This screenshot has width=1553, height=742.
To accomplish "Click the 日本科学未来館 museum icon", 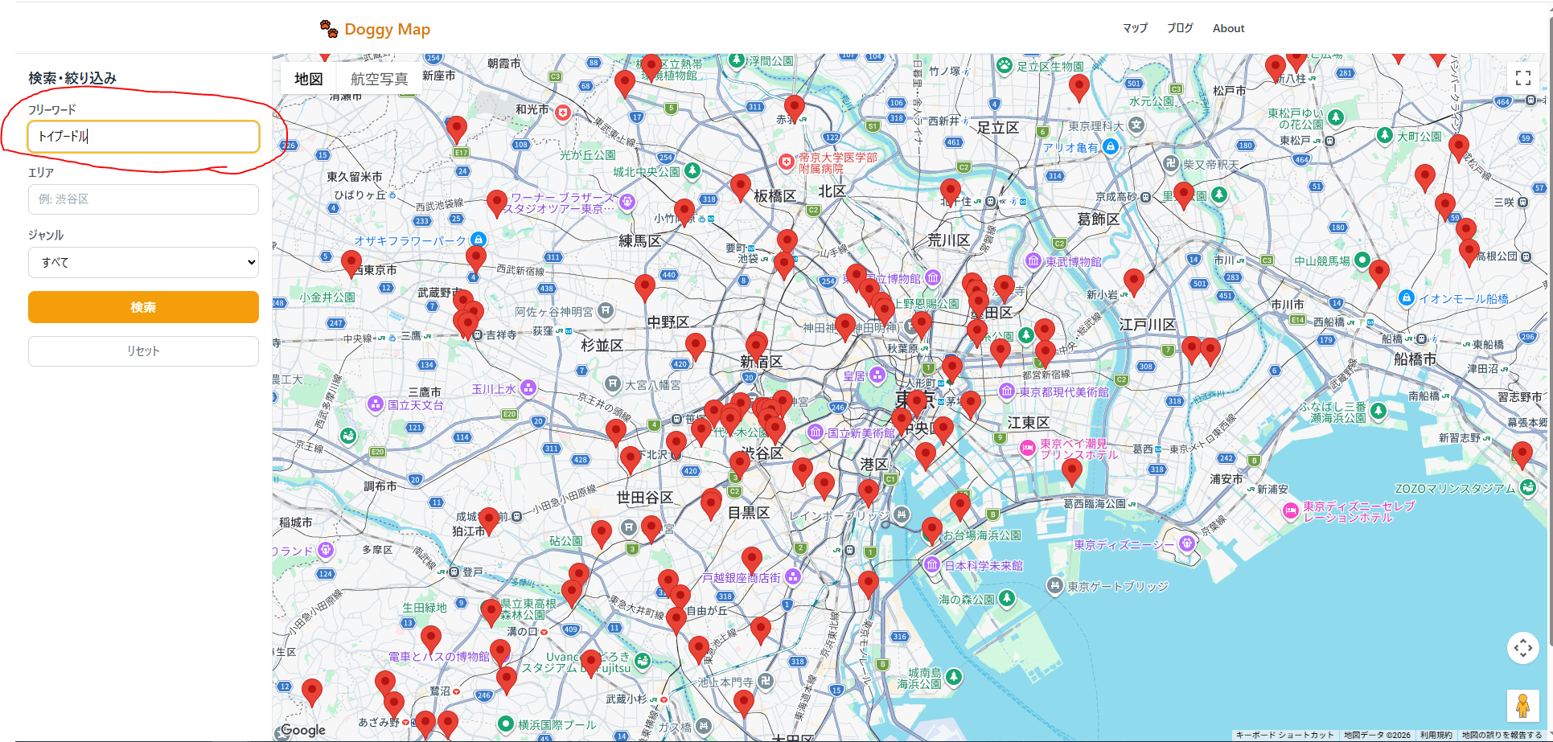I will (932, 565).
